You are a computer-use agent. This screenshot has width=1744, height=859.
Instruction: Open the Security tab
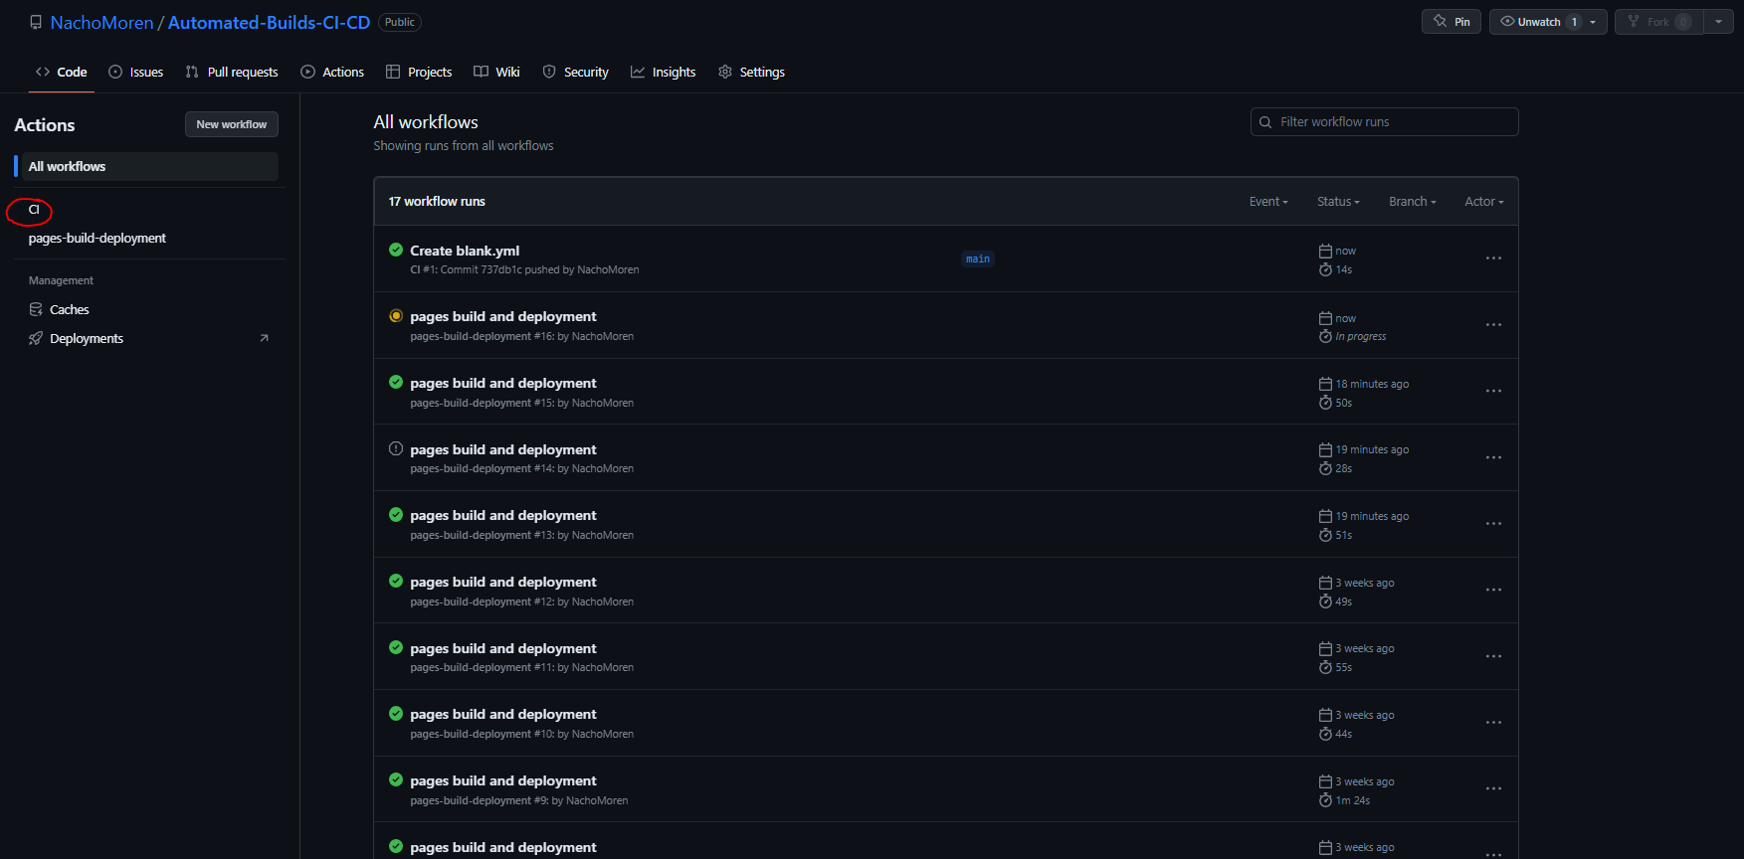point(575,72)
